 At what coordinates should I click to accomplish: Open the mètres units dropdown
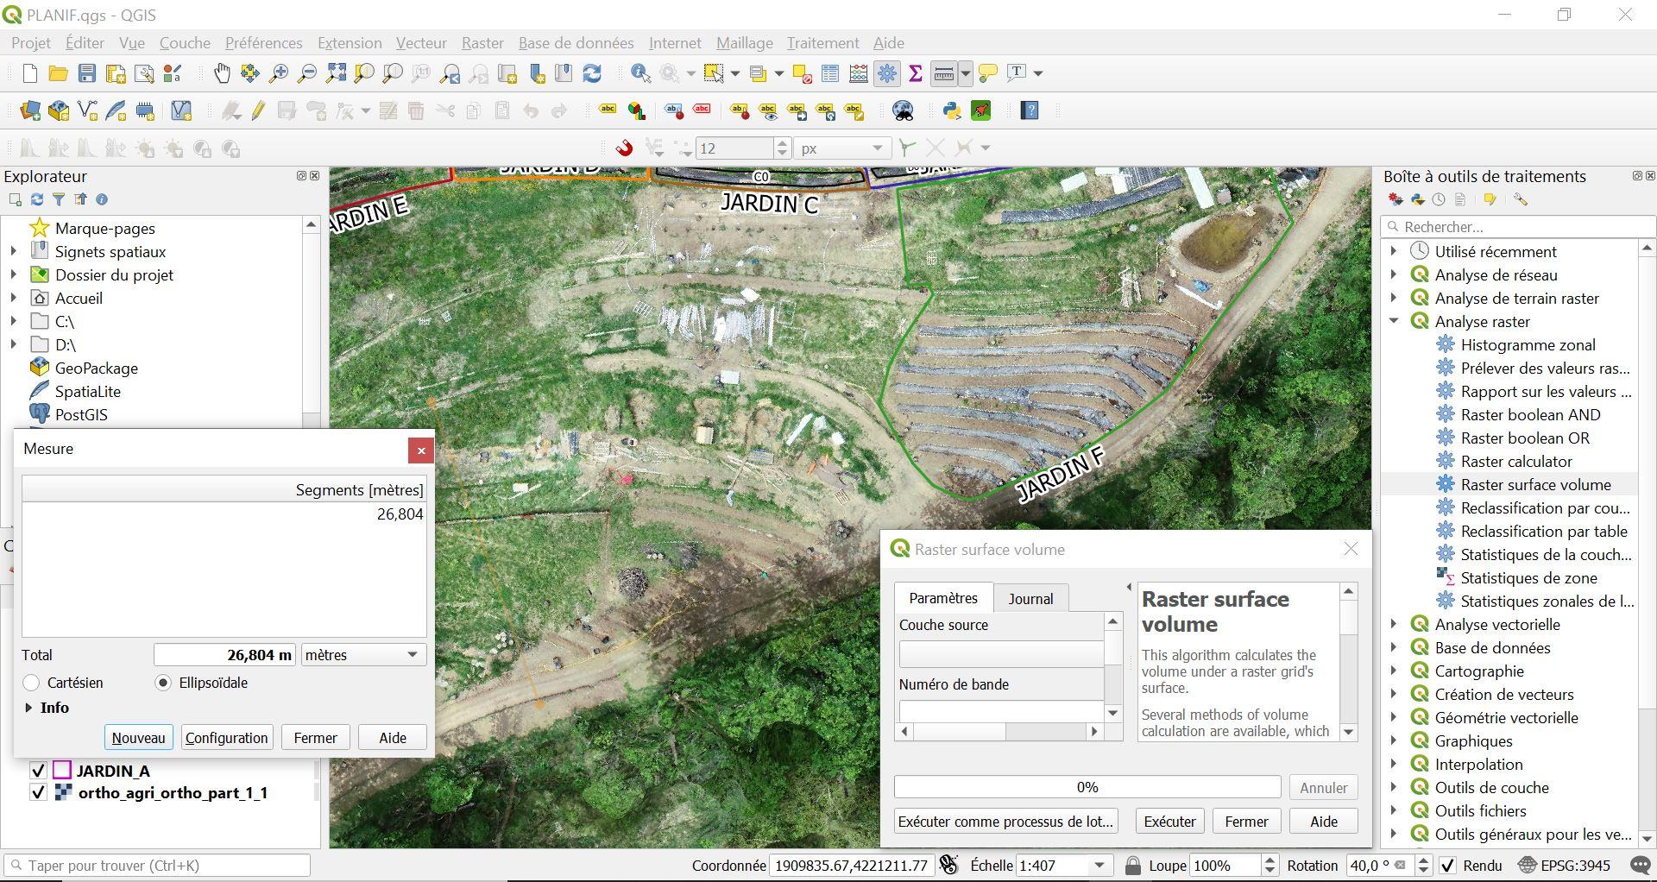(362, 655)
